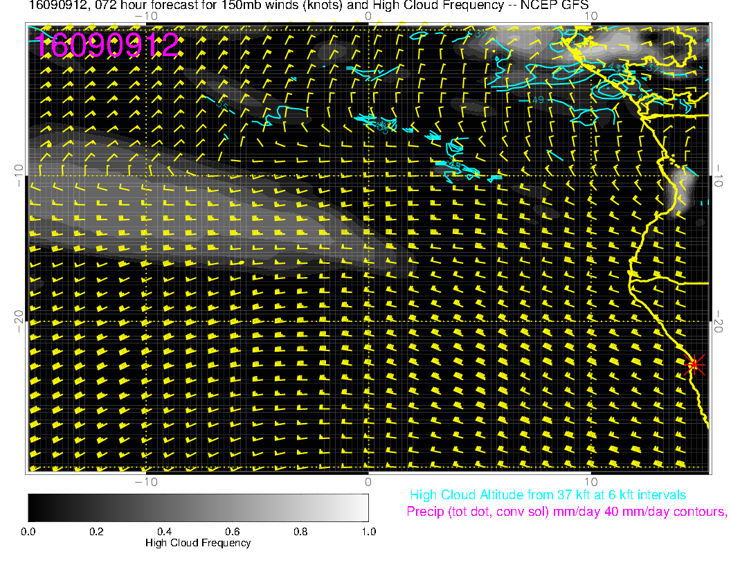This screenshot has width=731, height=565.
Task: Click the black end of the colorbar
Action: (x=35, y=507)
